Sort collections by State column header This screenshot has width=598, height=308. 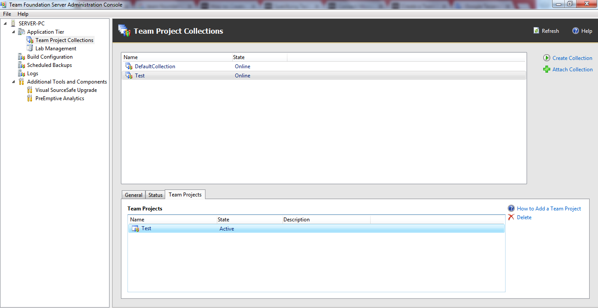pos(259,57)
